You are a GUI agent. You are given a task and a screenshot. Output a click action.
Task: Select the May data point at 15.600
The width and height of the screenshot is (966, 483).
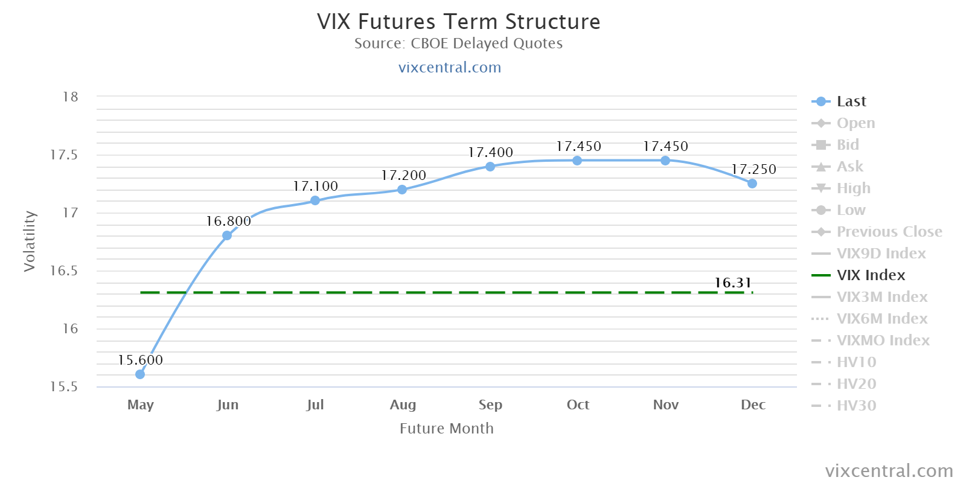(x=140, y=374)
